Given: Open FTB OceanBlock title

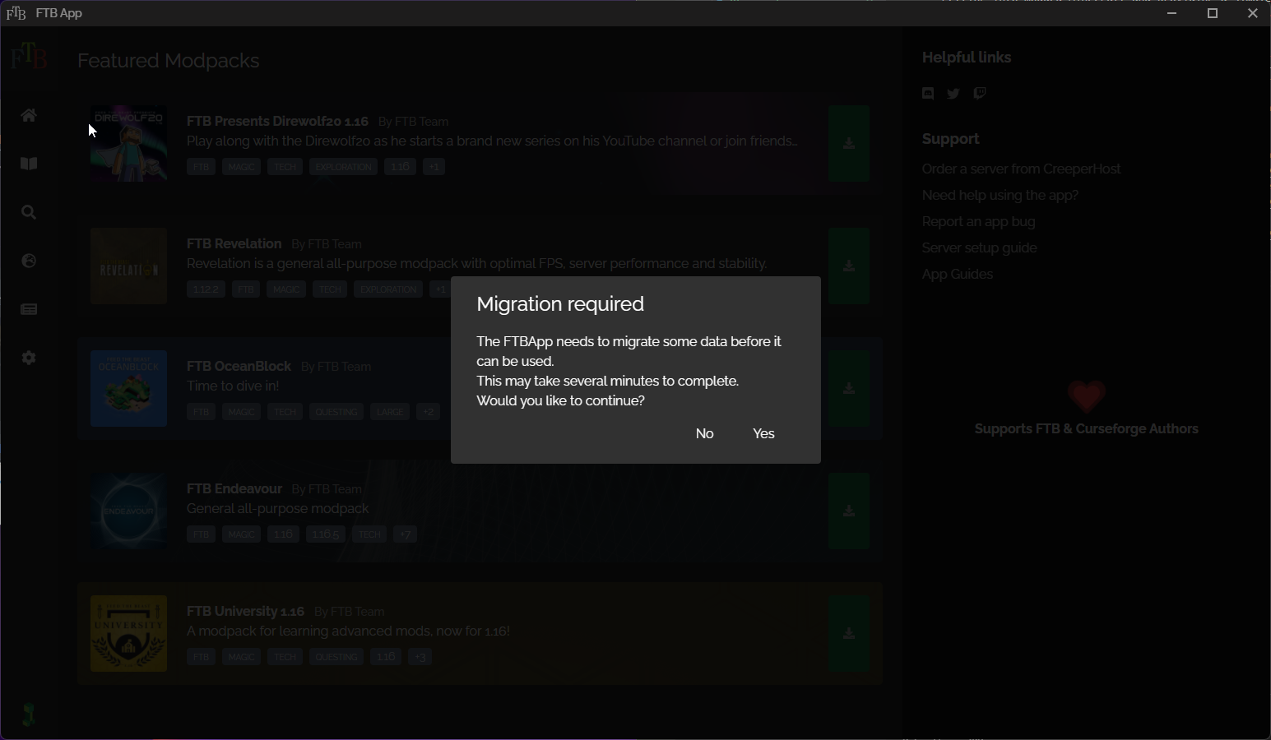Looking at the screenshot, I should (239, 367).
